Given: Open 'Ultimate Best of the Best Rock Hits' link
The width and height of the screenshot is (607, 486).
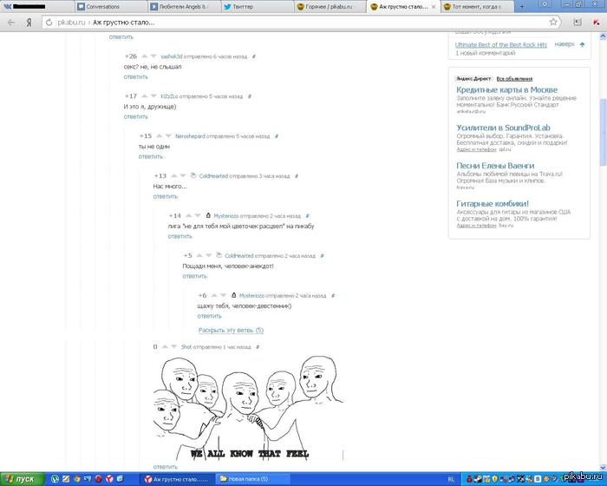Looking at the screenshot, I should click(501, 45).
